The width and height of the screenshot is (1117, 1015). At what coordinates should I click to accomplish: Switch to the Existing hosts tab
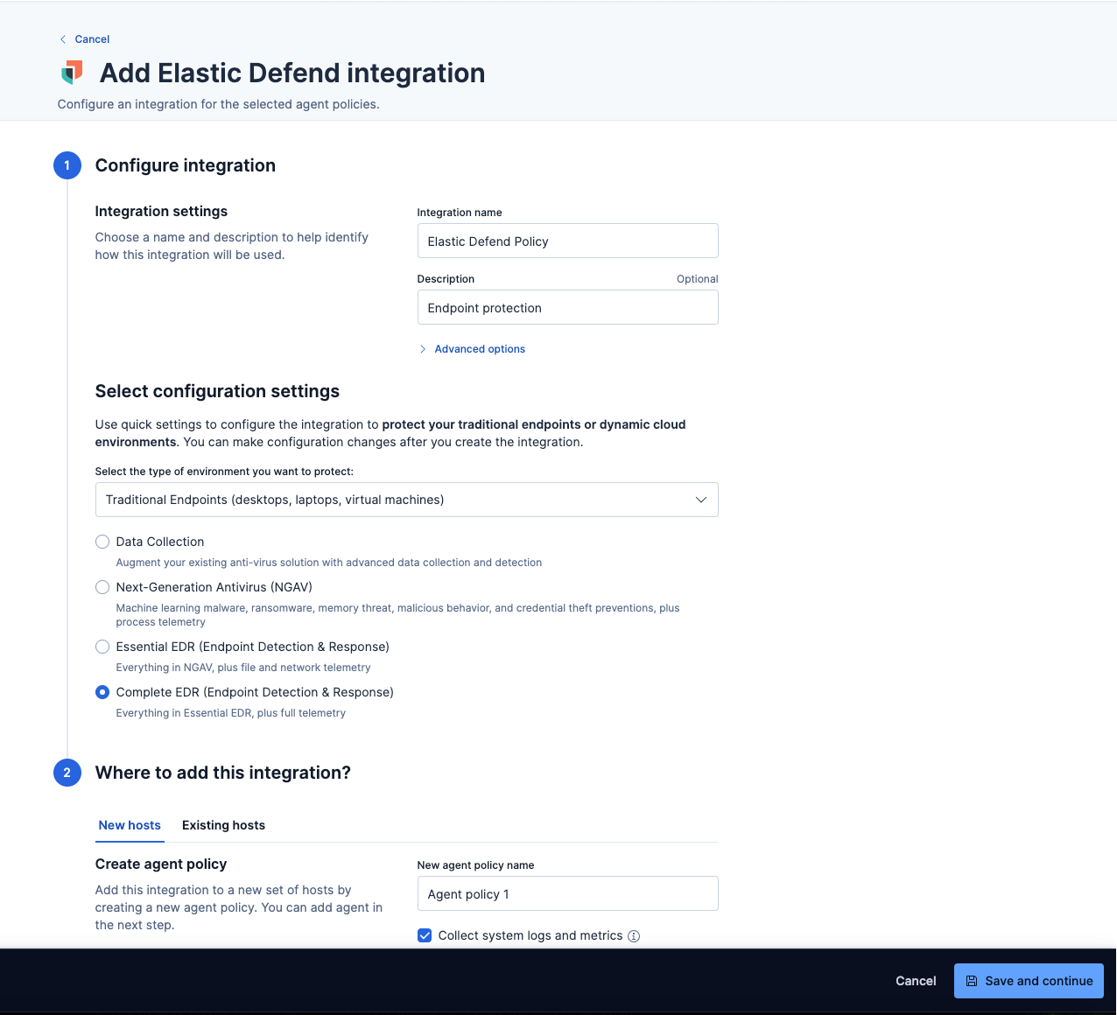point(223,825)
